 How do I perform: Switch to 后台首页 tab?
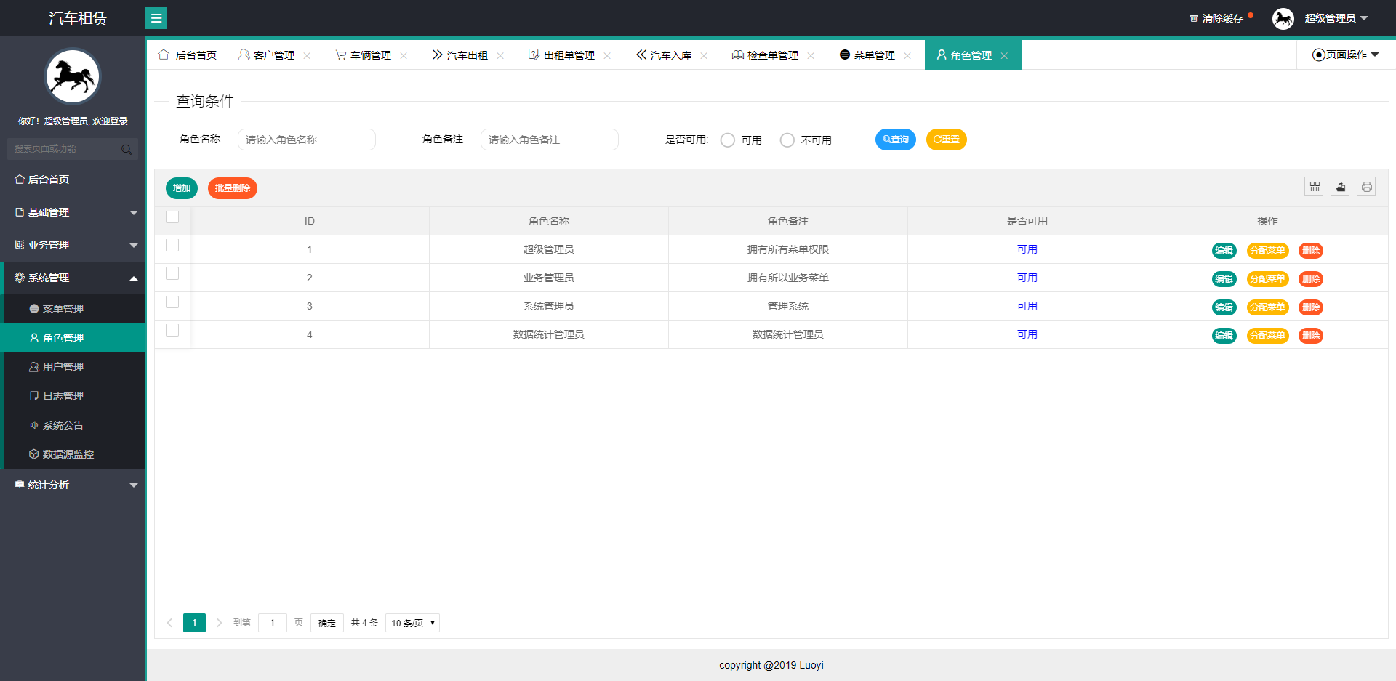tap(188, 55)
